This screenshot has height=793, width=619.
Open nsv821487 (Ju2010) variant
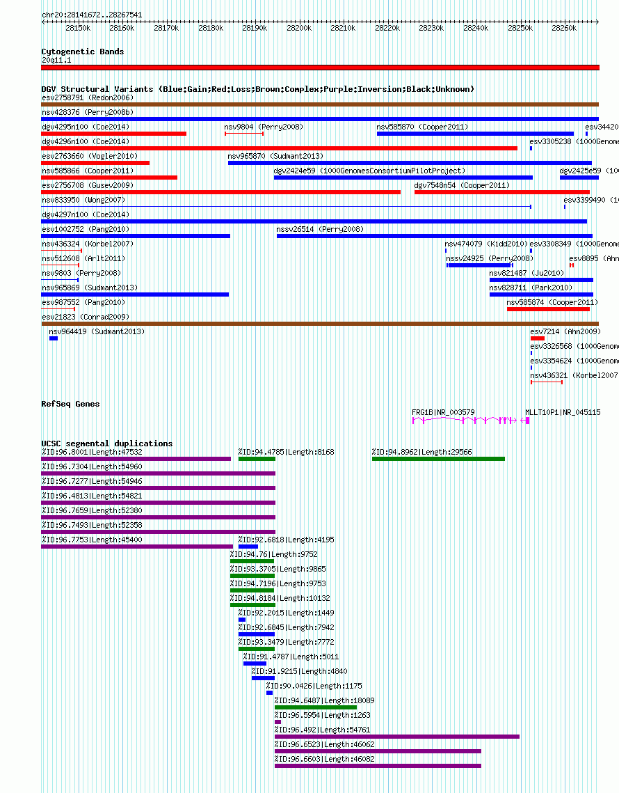click(x=541, y=280)
